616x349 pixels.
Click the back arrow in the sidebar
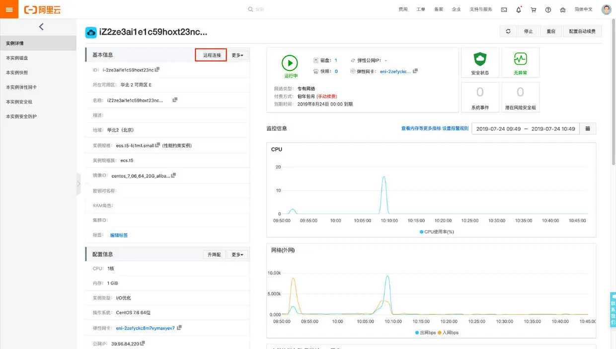[x=41, y=27]
